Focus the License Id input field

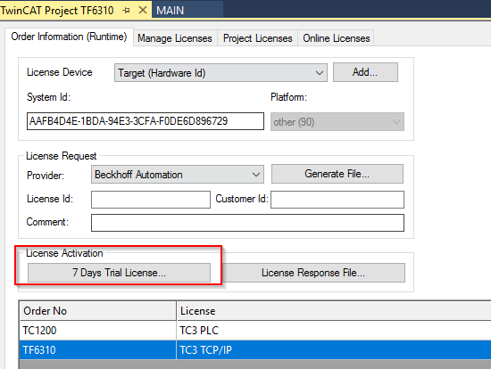point(151,200)
